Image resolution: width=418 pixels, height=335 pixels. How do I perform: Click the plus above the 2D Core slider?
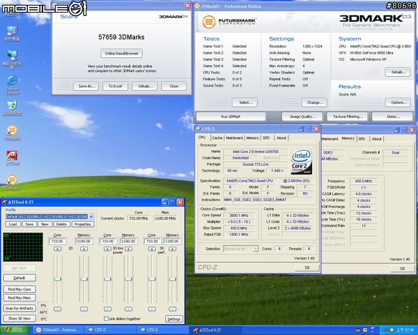pyautogui.click(x=57, y=248)
